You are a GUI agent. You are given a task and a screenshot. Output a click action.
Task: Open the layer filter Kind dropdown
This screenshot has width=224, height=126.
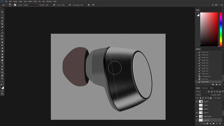(201, 92)
